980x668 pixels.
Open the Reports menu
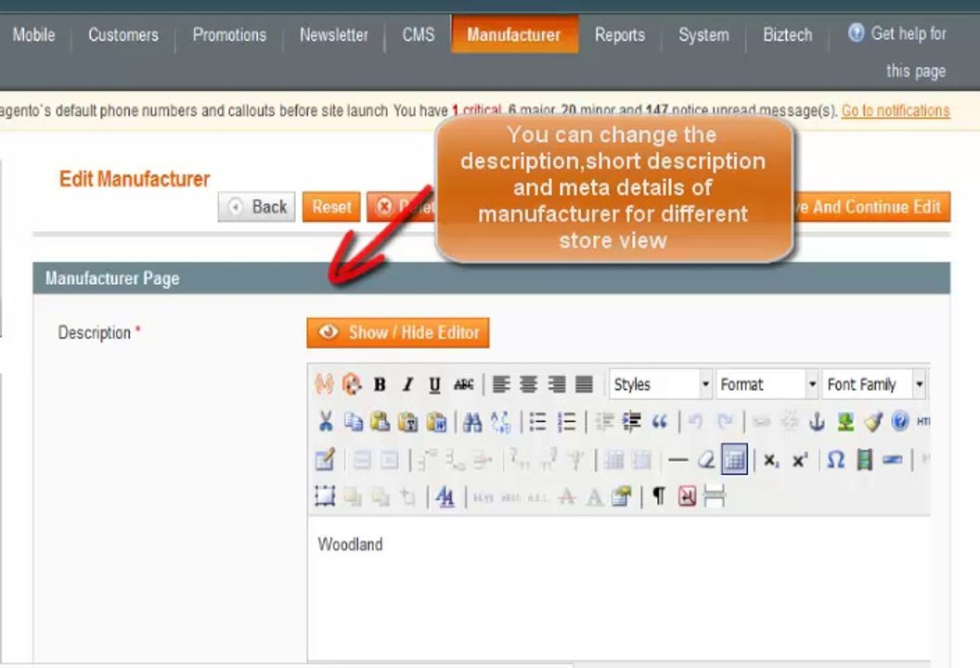(619, 35)
